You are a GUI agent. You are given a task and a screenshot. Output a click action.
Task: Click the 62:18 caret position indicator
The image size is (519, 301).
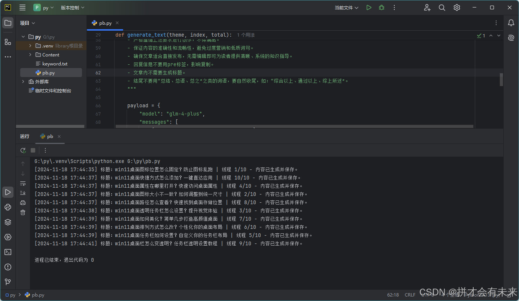coord(393,295)
